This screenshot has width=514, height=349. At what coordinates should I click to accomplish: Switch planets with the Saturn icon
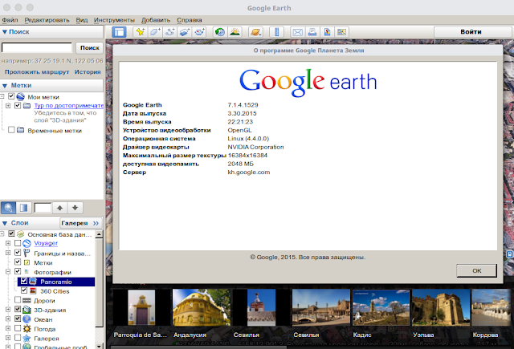(x=255, y=32)
